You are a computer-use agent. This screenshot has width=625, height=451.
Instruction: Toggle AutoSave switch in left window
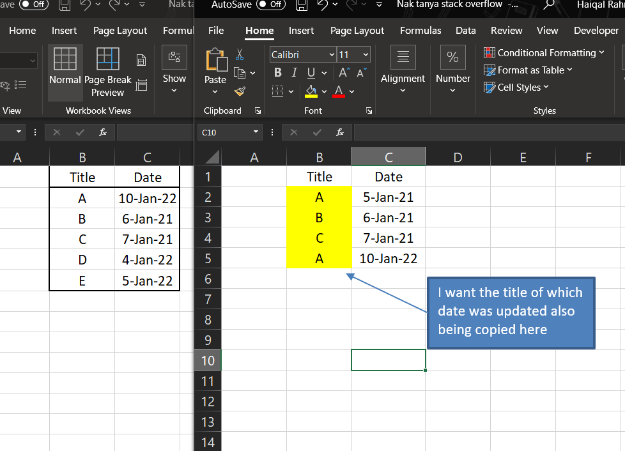[34, 4]
